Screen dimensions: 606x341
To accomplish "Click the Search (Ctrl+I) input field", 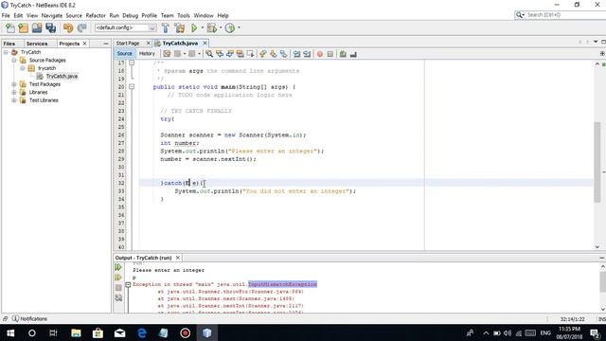I will 564,15.
